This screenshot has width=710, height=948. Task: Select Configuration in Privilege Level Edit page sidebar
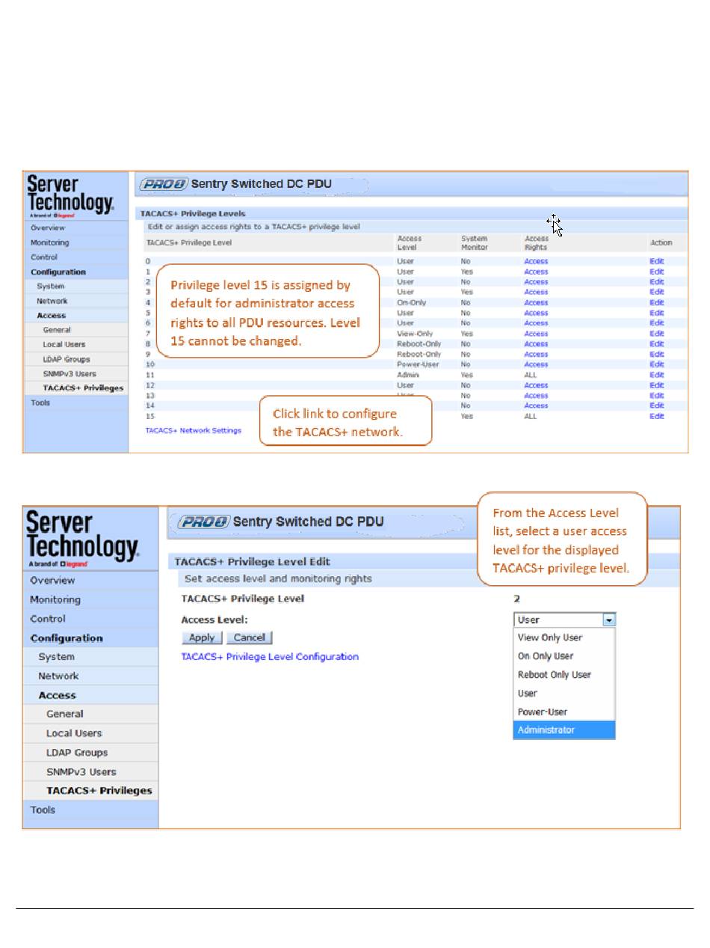[67, 638]
